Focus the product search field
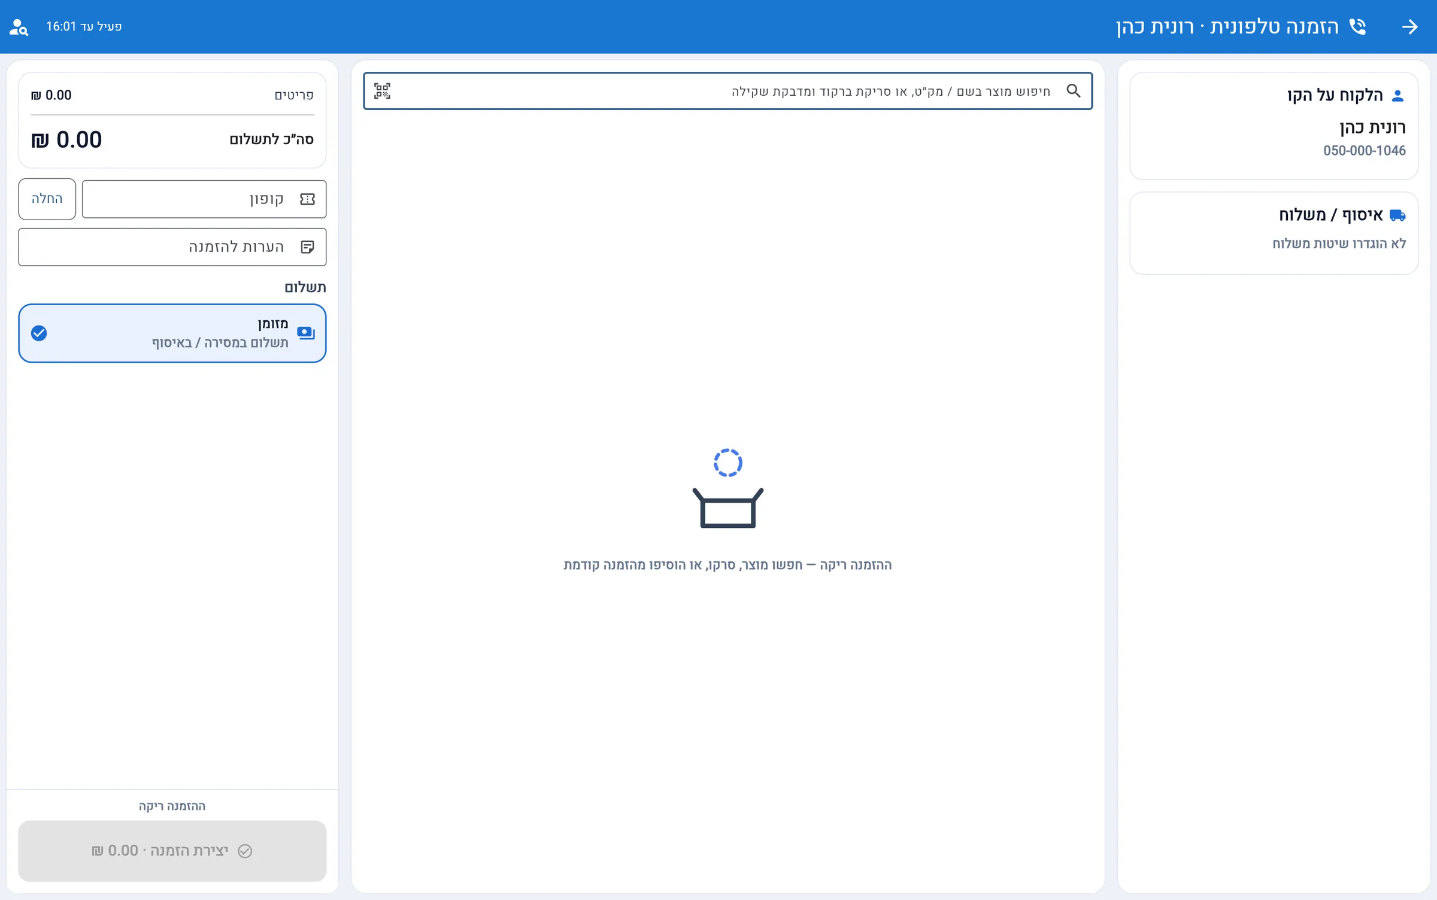The width and height of the screenshot is (1437, 900). (x=727, y=91)
